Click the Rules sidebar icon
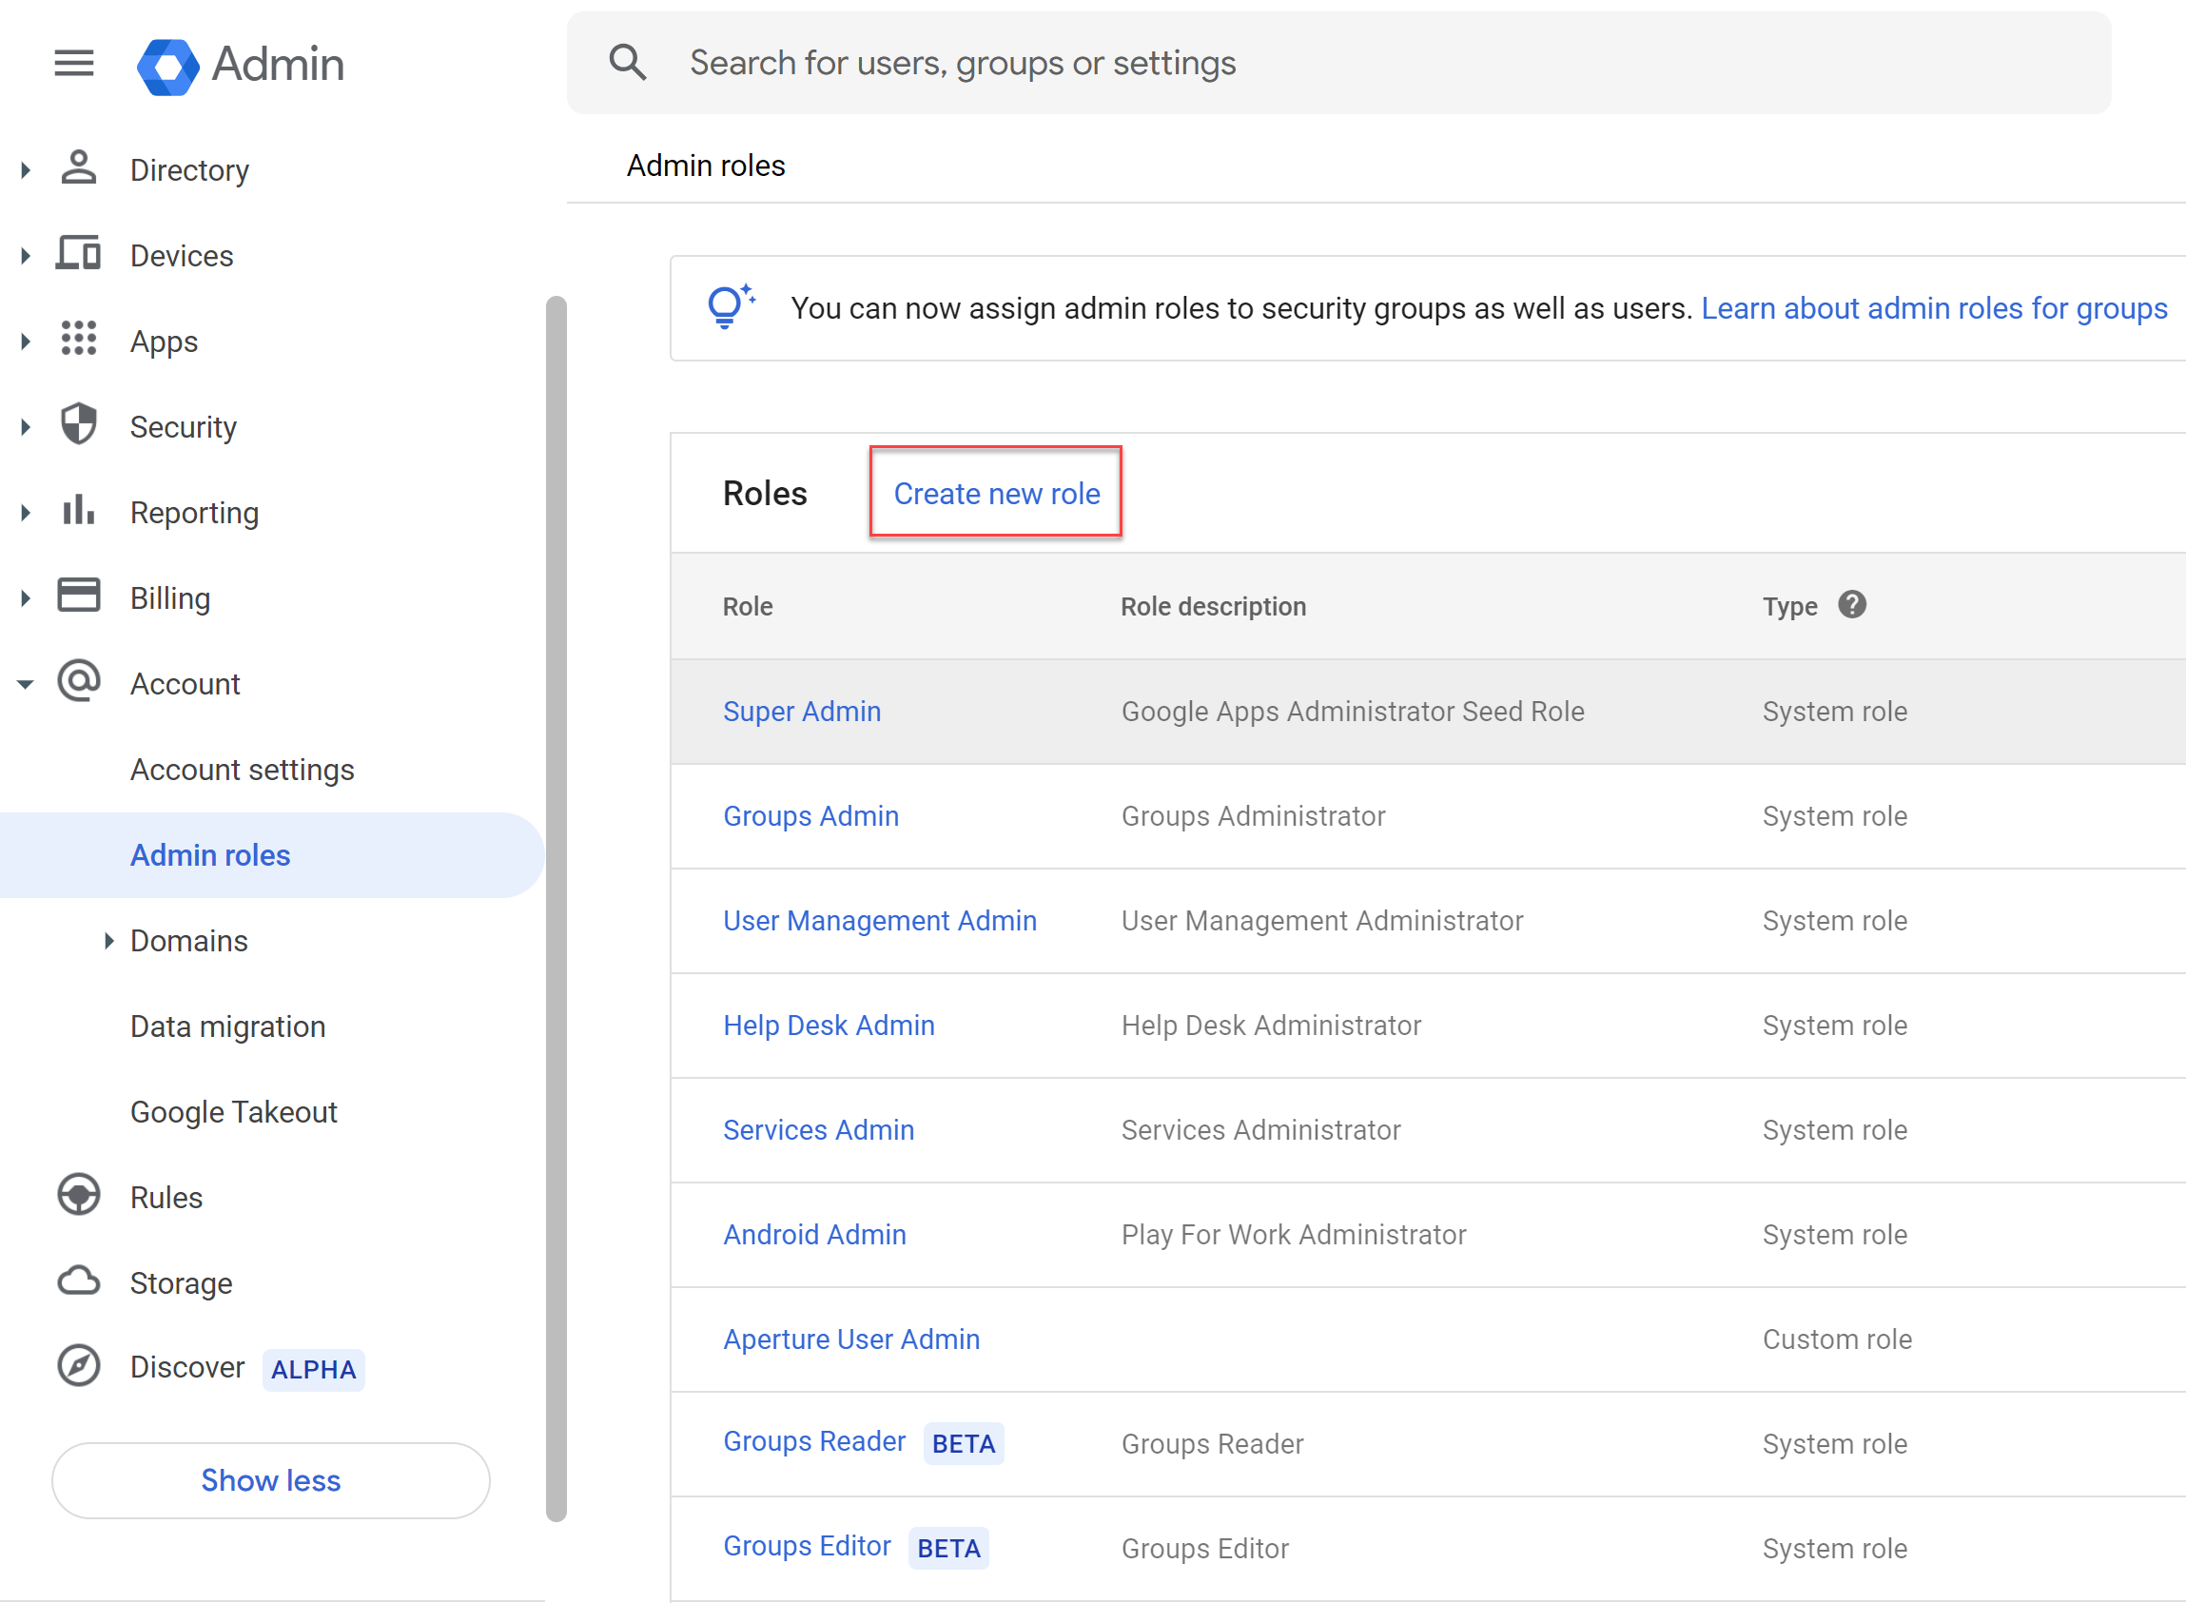Screen dimensions: 2186x1603 (x=79, y=1196)
